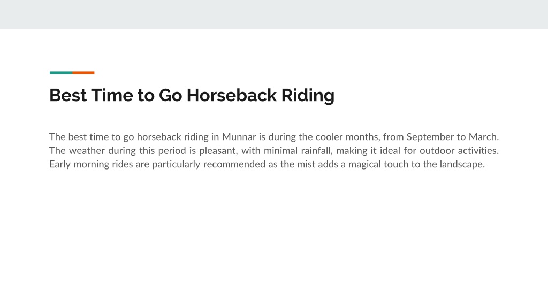Screen dimensions: 548x308
Task: Select the orange accent line segment
Action: tap(83, 73)
